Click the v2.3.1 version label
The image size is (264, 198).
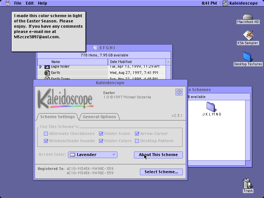(177, 116)
